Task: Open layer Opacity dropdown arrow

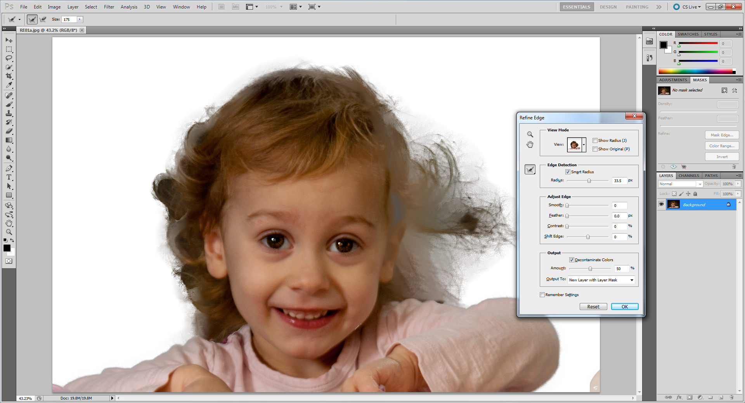Action: coord(738,184)
